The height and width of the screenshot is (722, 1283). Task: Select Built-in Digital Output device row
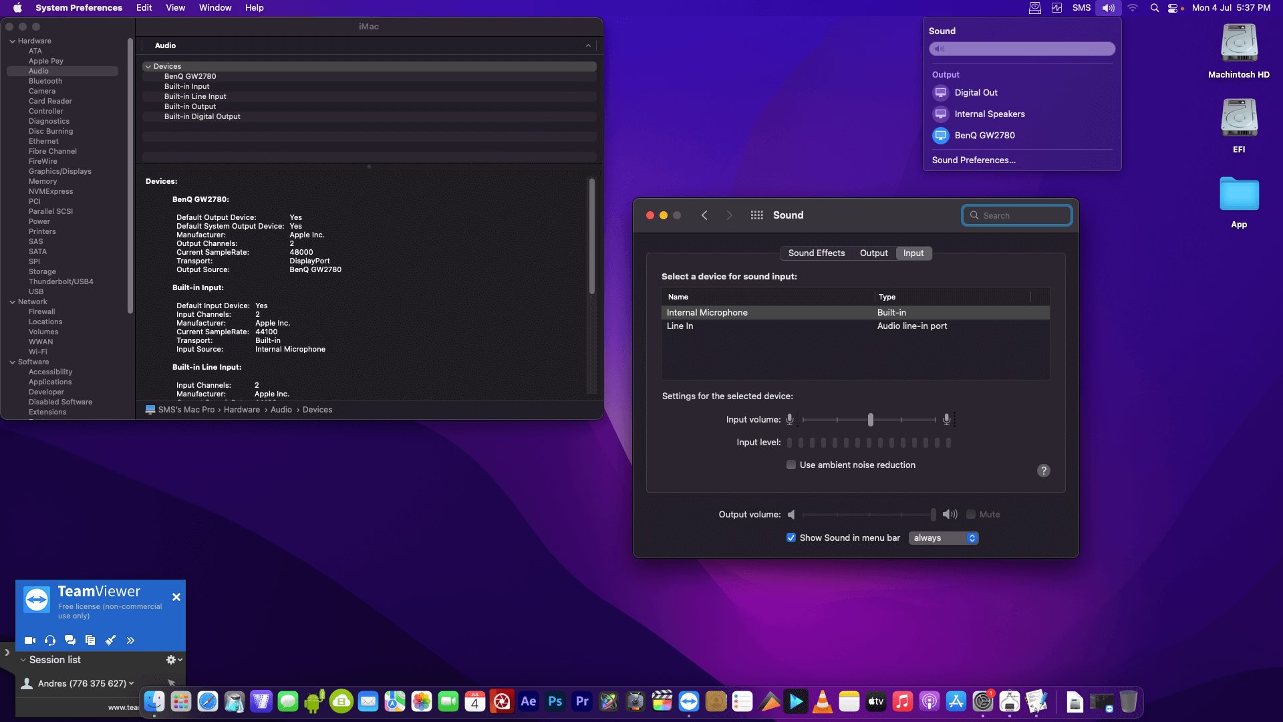pyautogui.click(x=369, y=116)
